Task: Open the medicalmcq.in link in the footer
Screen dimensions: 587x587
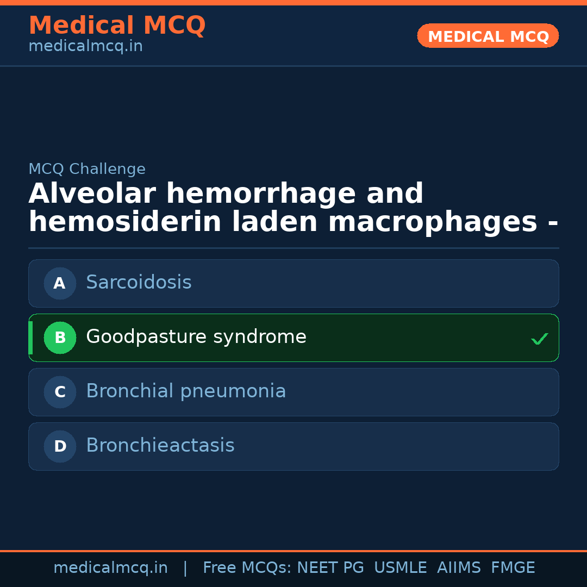Action: [x=110, y=568]
